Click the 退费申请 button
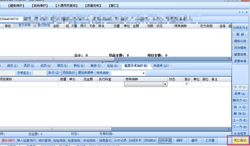This screenshot has height=146, width=250. [x=240, y=61]
